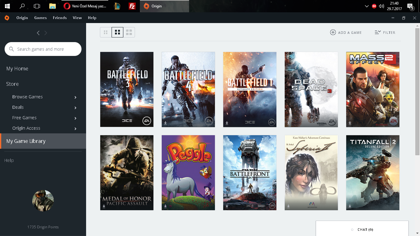Expand the Origin Access submenu arrow
Viewport: 420px width, 236px height.
pyautogui.click(x=76, y=129)
